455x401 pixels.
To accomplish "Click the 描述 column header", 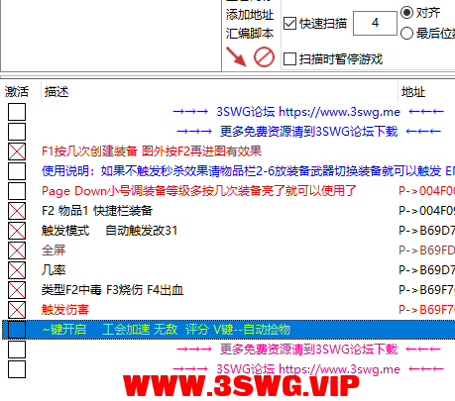I will tap(57, 92).
